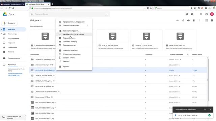The height and width of the screenshot is (121, 216).
Task: Bookmark this page with star icon
Action: coord(151,8)
